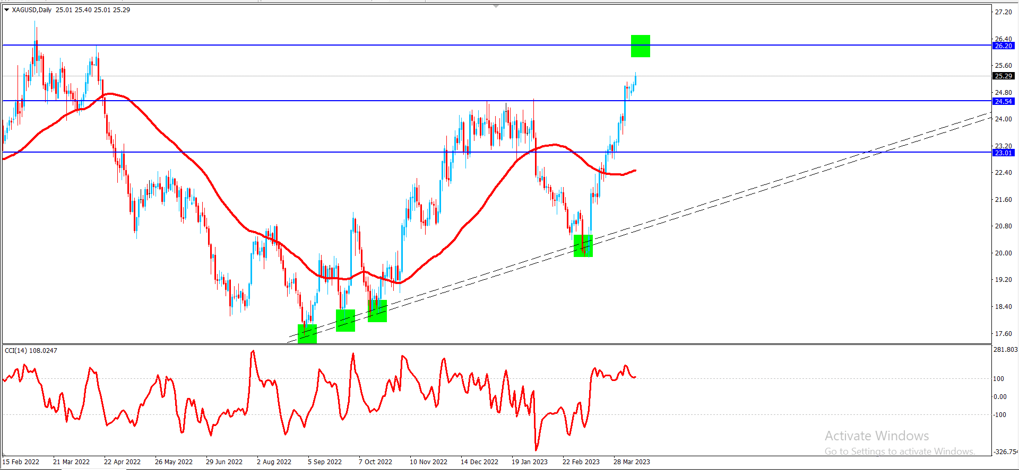Click the 14 Dec 2022 date label
The width and height of the screenshot is (1019, 470).
click(479, 462)
